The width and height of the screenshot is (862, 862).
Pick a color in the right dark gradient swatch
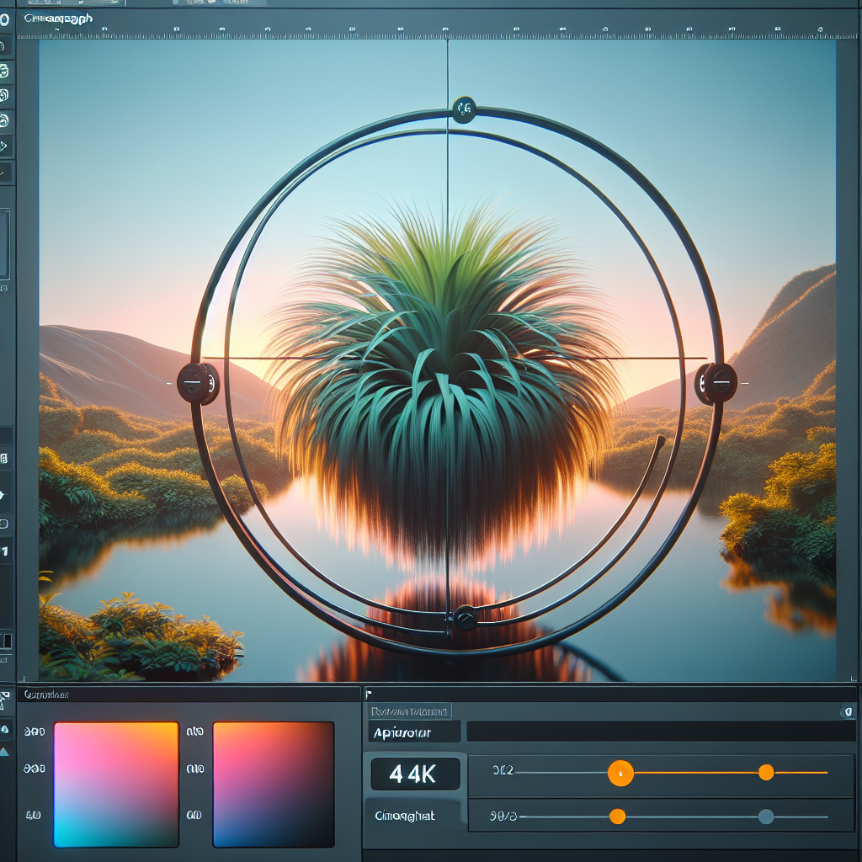(274, 785)
